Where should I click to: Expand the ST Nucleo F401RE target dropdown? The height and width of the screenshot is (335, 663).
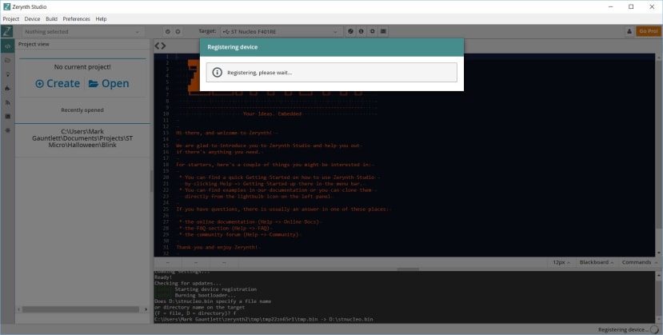(x=282, y=32)
